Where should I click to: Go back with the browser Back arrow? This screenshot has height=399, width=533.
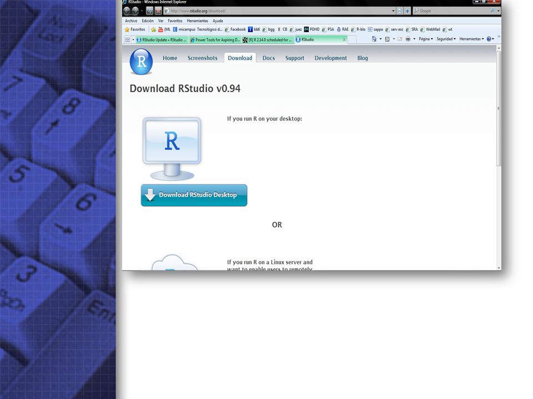(127, 11)
